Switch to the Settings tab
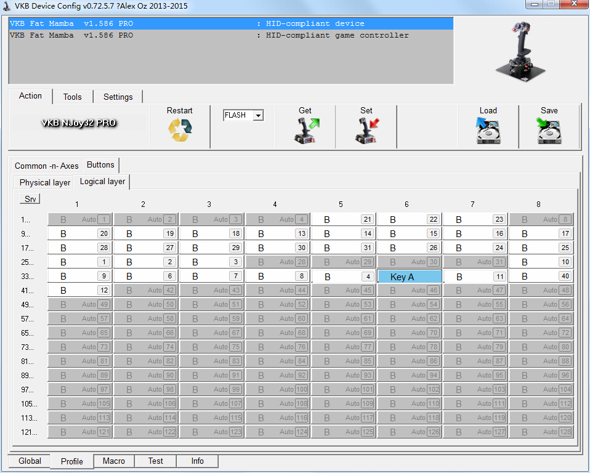This screenshot has width=590, height=473. [x=118, y=97]
